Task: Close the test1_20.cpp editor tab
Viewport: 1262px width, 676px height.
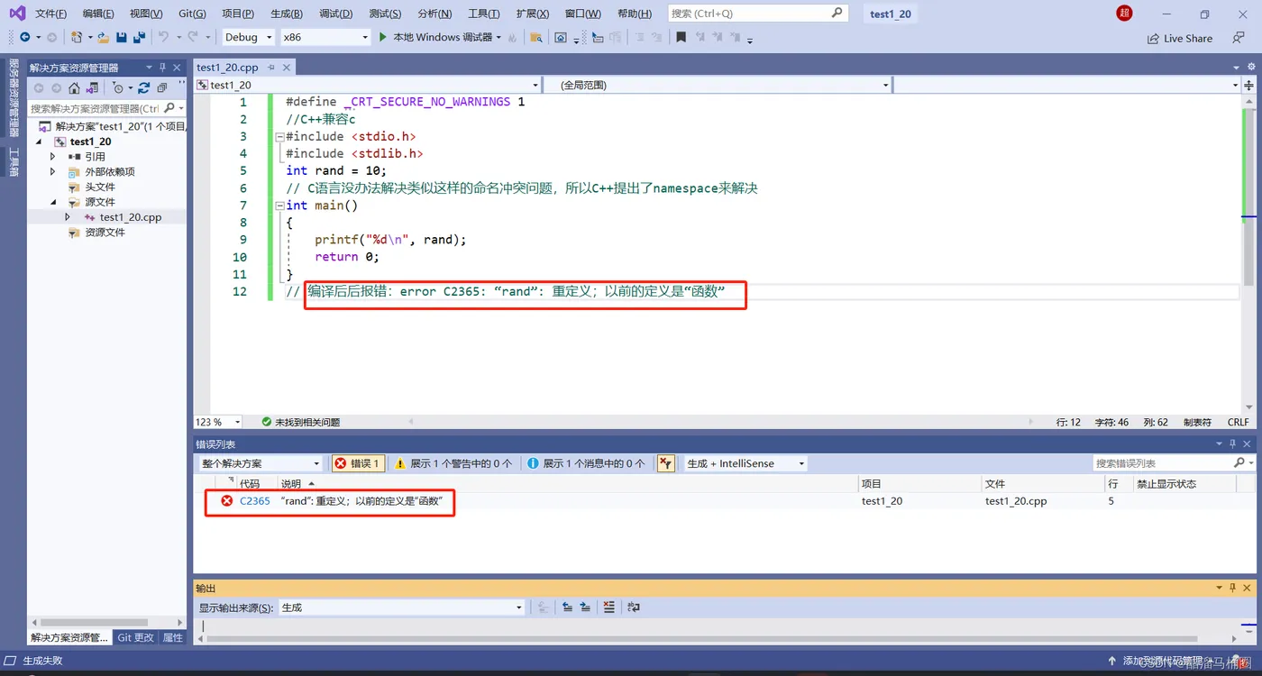Action: pyautogui.click(x=287, y=68)
